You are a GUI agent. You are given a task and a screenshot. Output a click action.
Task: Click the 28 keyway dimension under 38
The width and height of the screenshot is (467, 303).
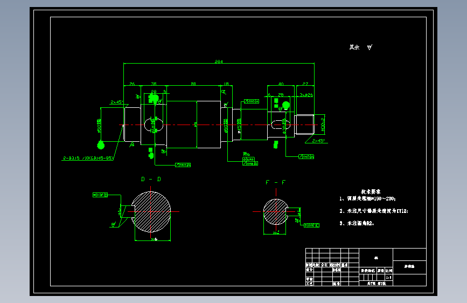(x=154, y=92)
